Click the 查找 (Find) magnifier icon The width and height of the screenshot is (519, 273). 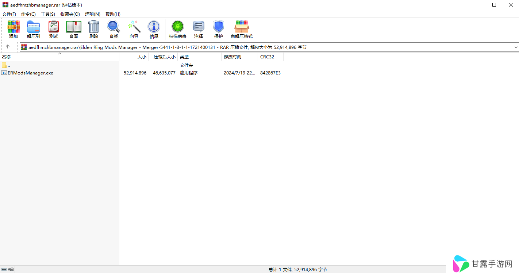coord(114,27)
